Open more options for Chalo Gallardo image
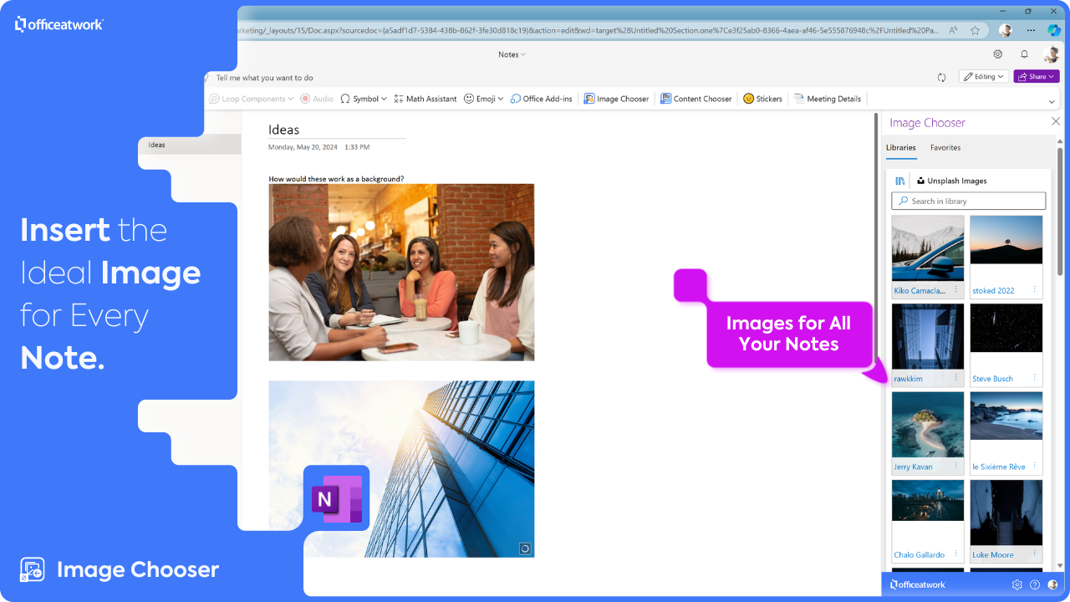1070x602 pixels. click(x=956, y=554)
